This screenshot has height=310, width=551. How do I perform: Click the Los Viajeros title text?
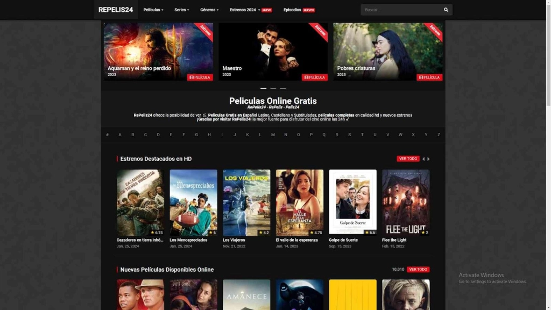tap(234, 240)
